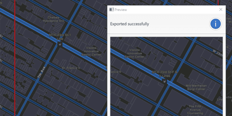The image size is (232, 116).
Task: Click the exported map preview image
Action: coord(166,76)
